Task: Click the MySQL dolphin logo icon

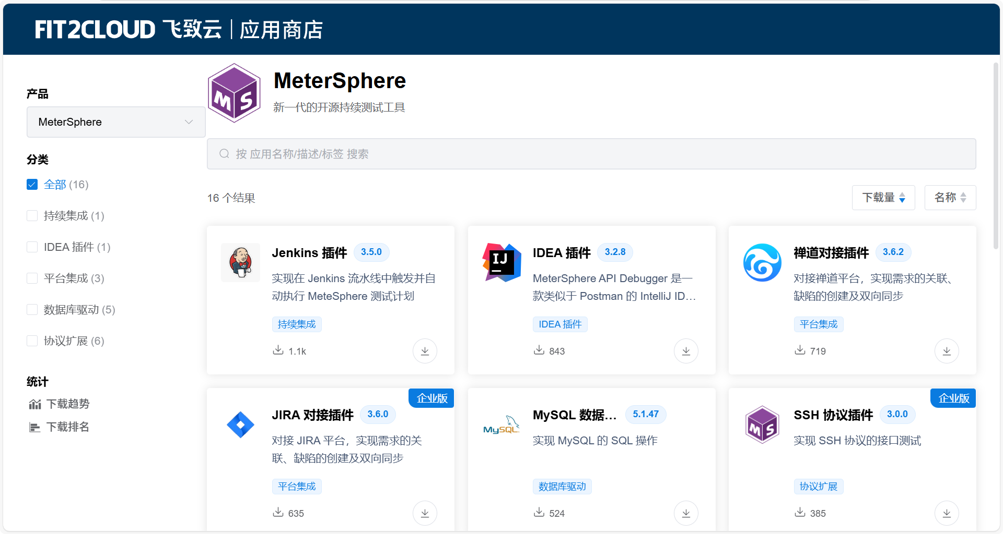Action: tap(501, 424)
